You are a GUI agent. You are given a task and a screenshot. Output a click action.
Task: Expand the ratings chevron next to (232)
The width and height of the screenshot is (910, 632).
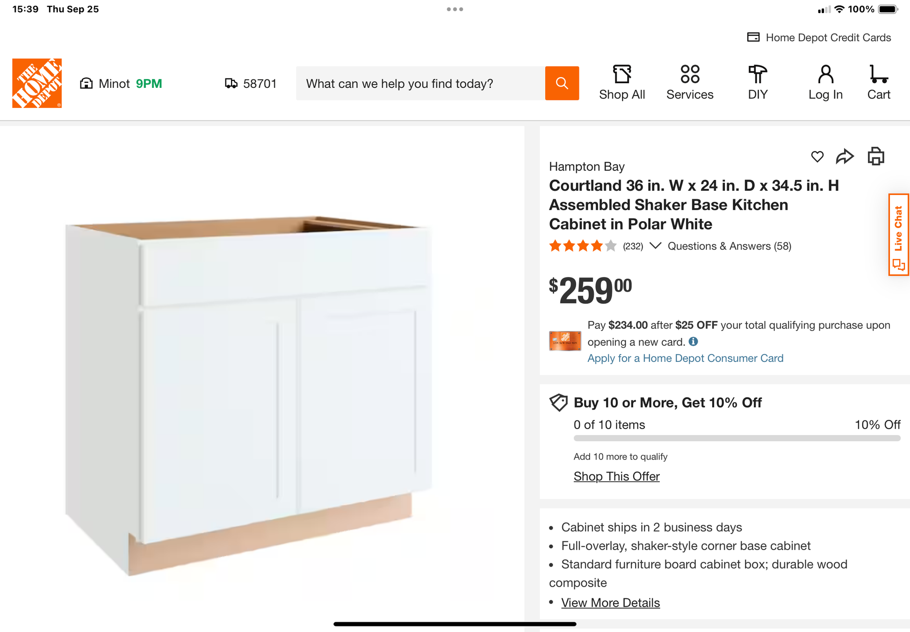coord(655,246)
